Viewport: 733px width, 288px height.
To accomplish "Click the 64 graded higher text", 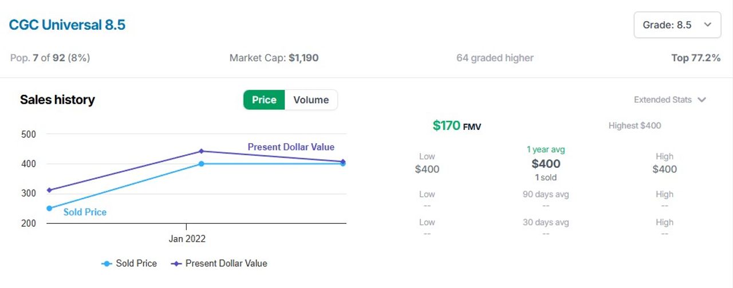I will tap(495, 58).
